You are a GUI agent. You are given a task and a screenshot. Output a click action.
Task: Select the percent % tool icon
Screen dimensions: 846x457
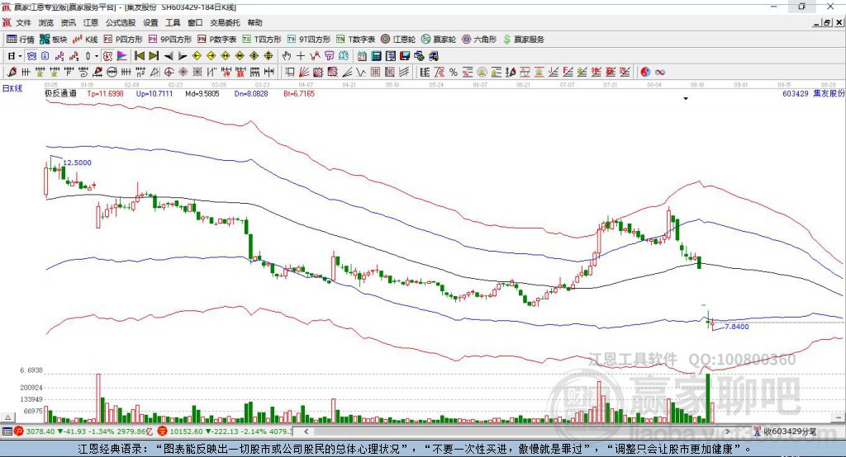(x=454, y=73)
